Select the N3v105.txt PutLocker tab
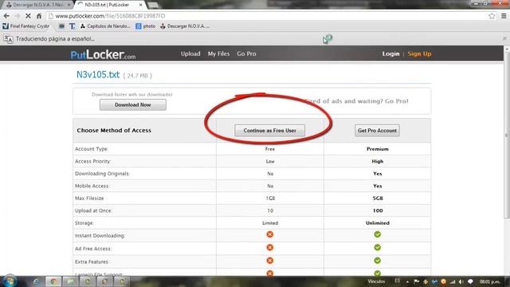Viewport: 510px width, 287px height. click(107, 5)
